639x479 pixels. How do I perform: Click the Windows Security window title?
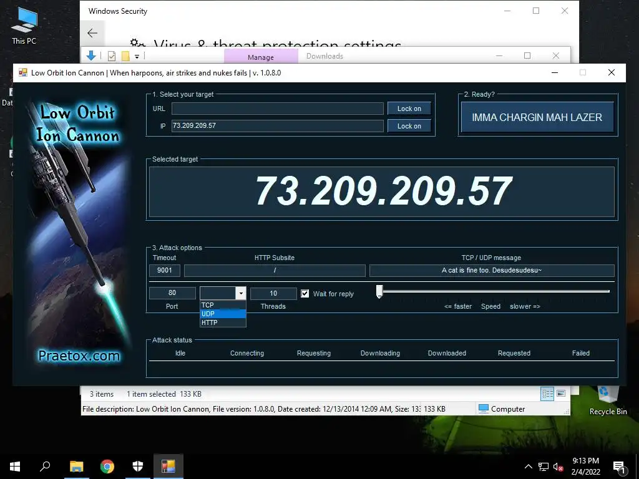pos(118,11)
